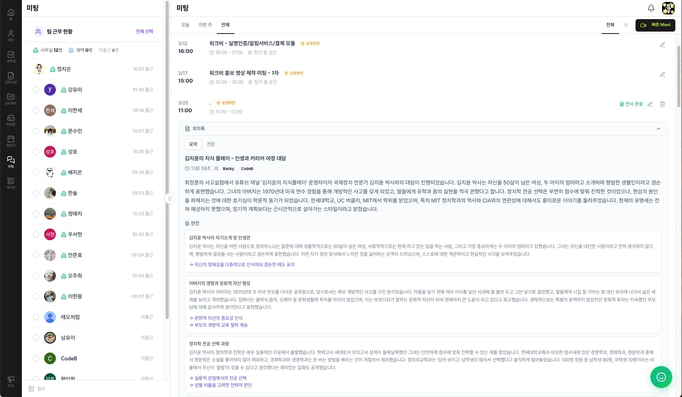Open the 파일함 file box sidebar icon

coord(11,120)
